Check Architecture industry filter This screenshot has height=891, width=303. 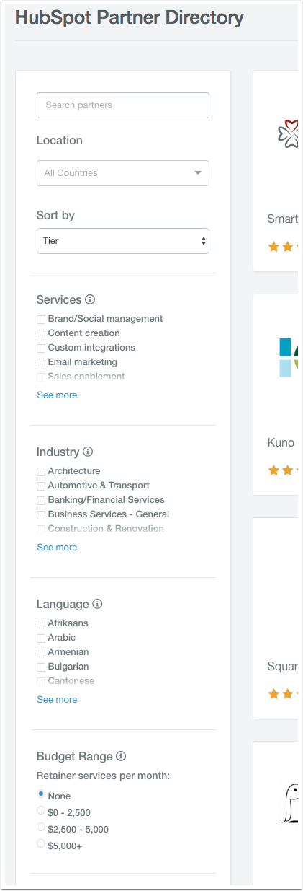point(41,471)
